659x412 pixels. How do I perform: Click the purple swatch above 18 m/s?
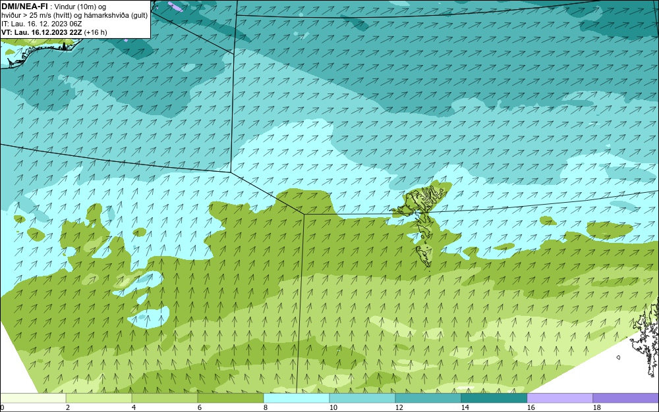[626, 398]
